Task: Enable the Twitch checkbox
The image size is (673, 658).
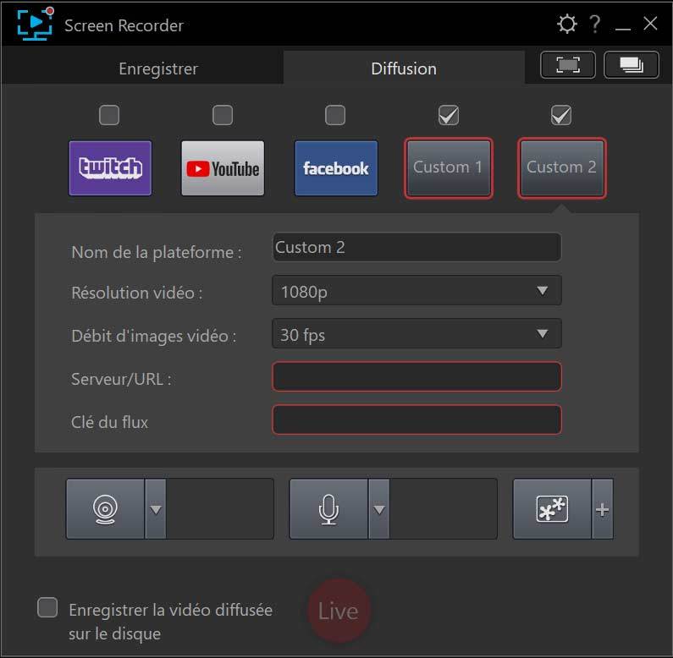Action: click(x=109, y=115)
